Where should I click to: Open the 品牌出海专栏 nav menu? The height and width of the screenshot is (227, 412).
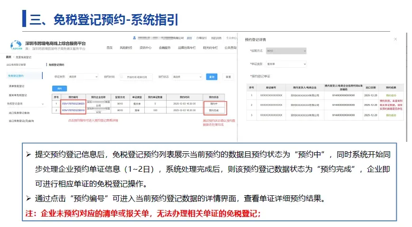point(187,48)
